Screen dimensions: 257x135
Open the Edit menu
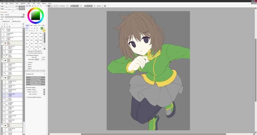point(6,4)
